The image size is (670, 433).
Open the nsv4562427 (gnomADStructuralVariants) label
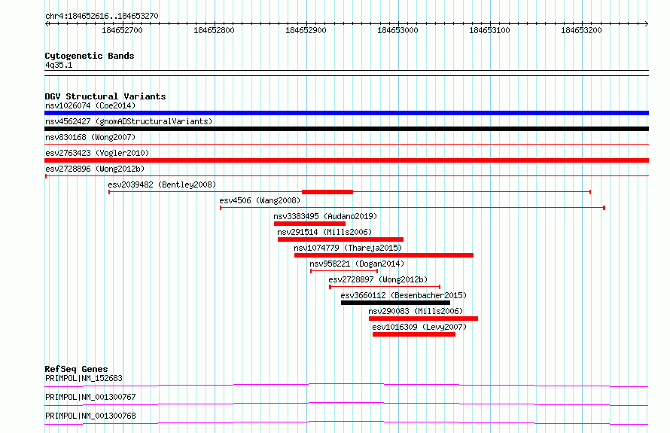[129, 121]
